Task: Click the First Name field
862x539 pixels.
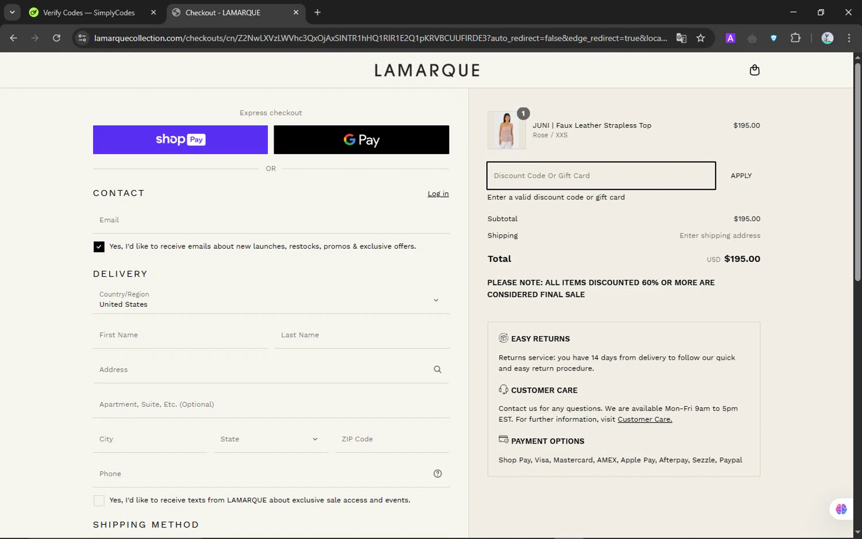Action: coord(180,335)
